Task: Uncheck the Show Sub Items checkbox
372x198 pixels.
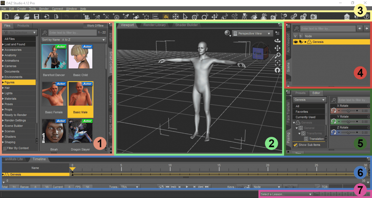Action: pos(295,145)
